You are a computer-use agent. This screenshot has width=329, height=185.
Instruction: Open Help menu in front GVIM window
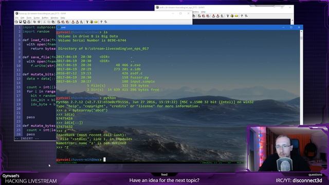(63, 18)
